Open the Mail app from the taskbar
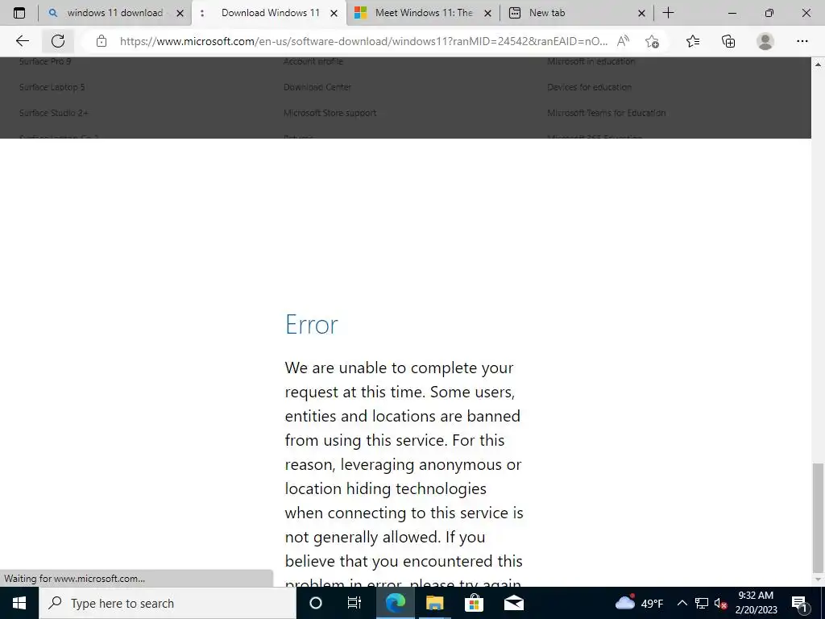 click(513, 603)
